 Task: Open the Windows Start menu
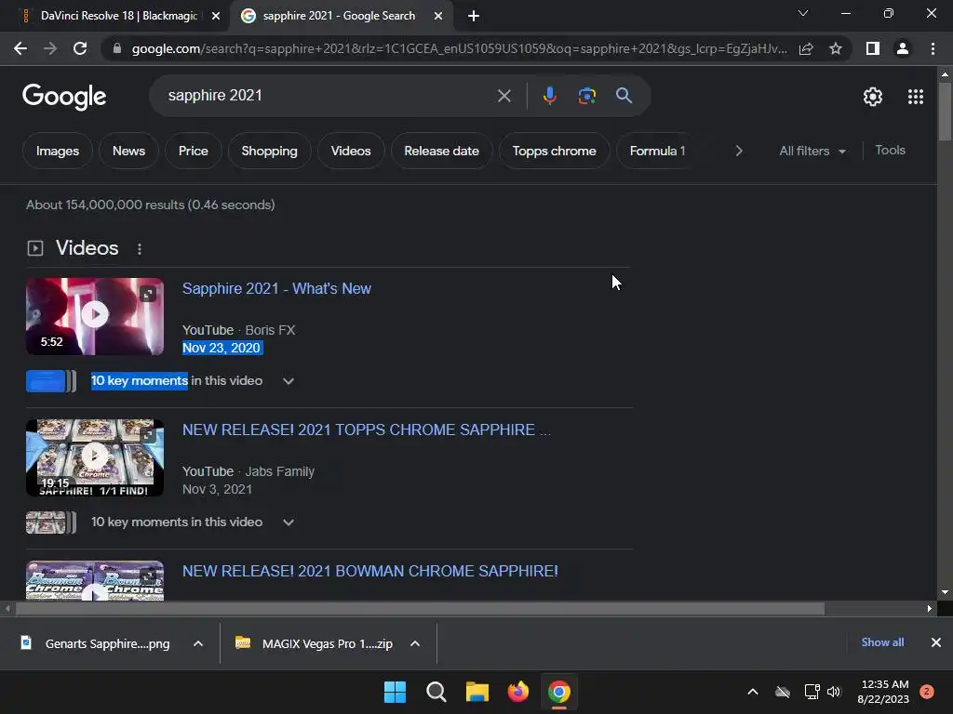pos(395,692)
